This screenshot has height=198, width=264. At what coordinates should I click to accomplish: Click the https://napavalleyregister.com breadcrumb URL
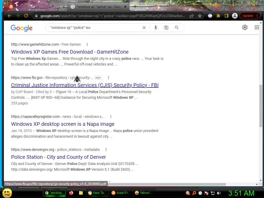tap(35, 117)
